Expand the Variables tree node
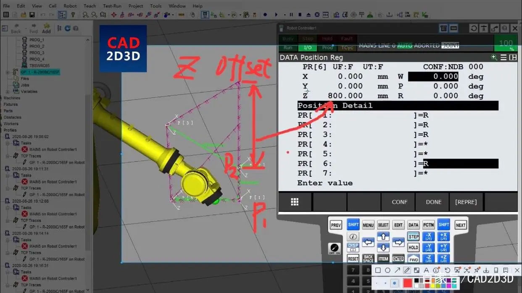522x293 pixels. (8, 92)
